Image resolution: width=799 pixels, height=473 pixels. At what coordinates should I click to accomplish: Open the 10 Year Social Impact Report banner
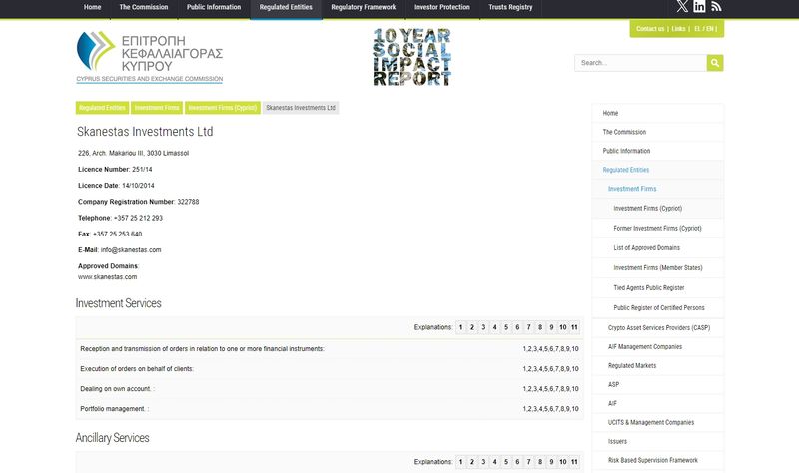pos(412,57)
